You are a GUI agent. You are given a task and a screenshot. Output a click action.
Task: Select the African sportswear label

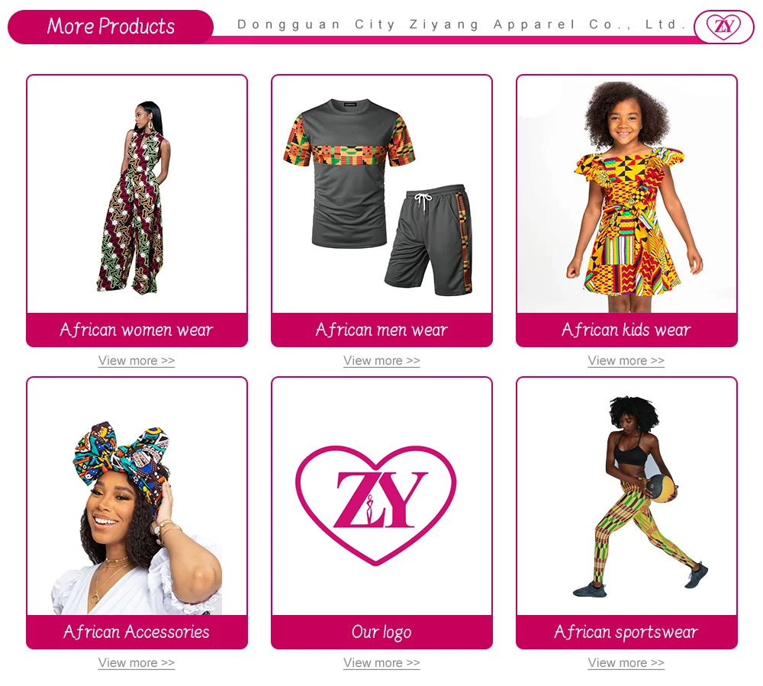pyautogui.click(x=626, y=632)
